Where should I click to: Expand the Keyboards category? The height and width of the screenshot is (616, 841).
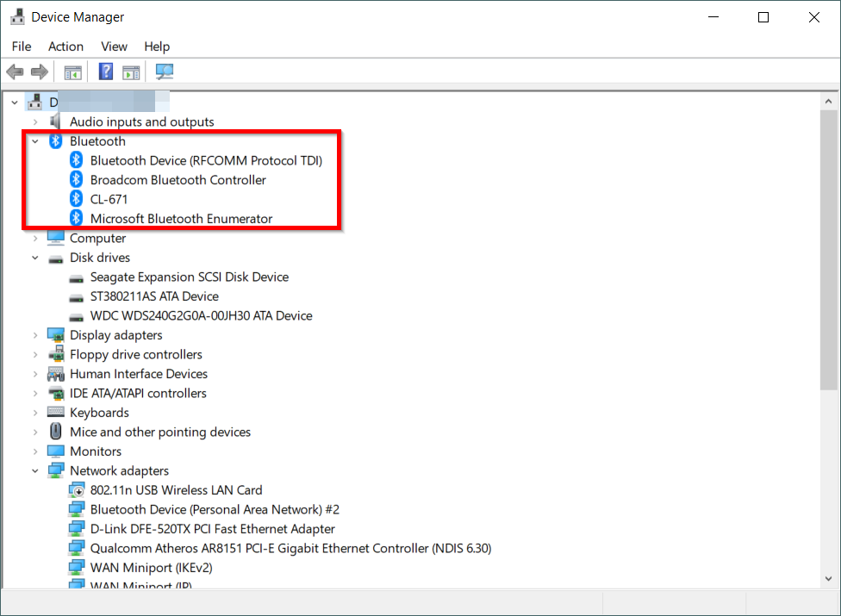[35, 413]
